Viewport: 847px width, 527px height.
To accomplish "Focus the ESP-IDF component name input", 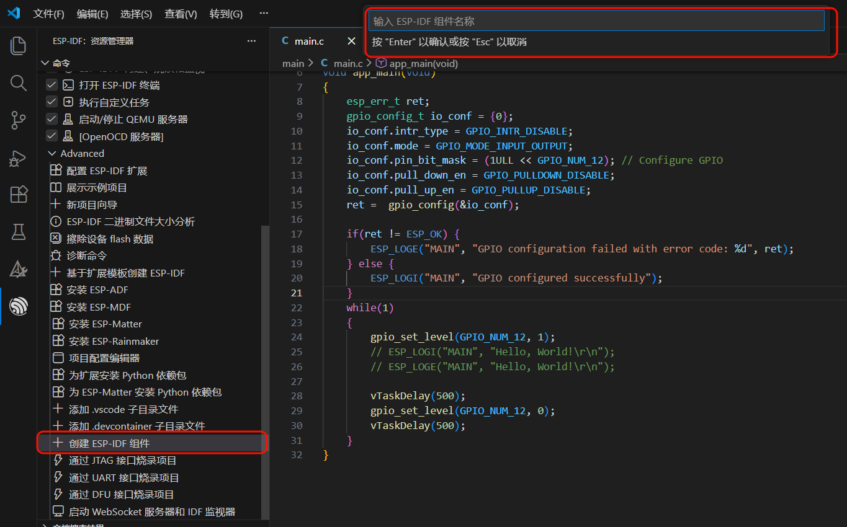I will point(596,21).
